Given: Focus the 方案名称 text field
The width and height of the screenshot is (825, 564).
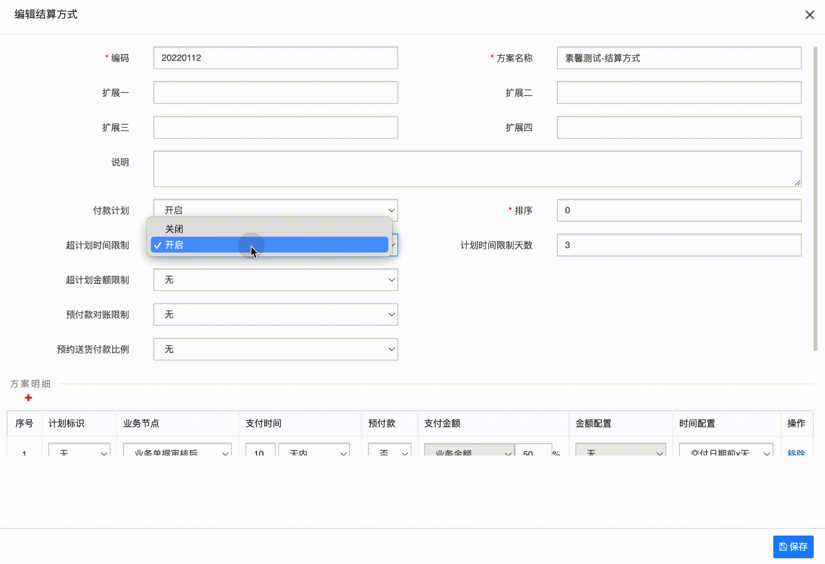Looking at the screenshot, I should (x=679, y=58).
